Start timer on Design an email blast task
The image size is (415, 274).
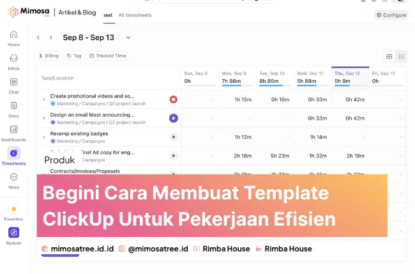tap(174, 118)
